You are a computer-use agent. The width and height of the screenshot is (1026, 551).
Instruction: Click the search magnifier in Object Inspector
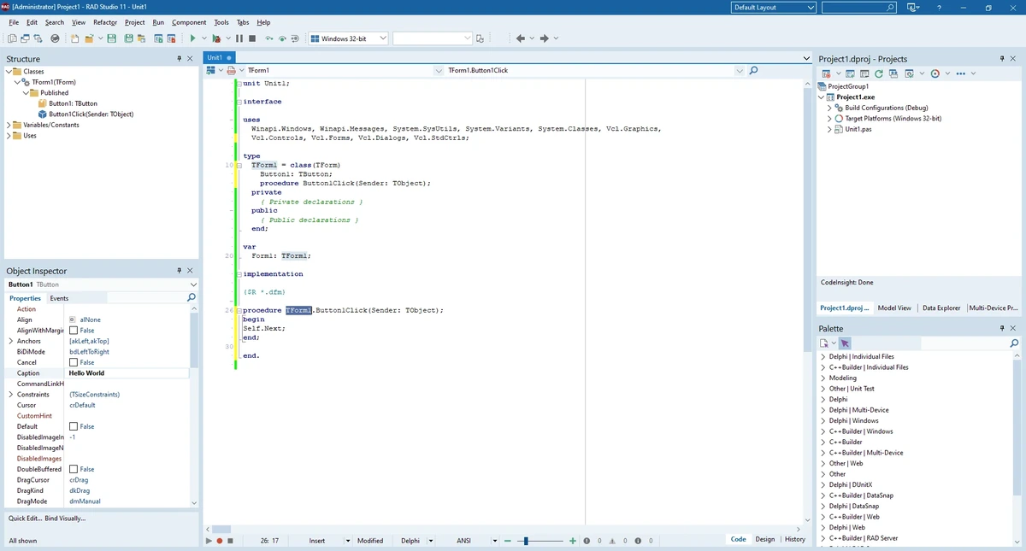coord(192,297)
